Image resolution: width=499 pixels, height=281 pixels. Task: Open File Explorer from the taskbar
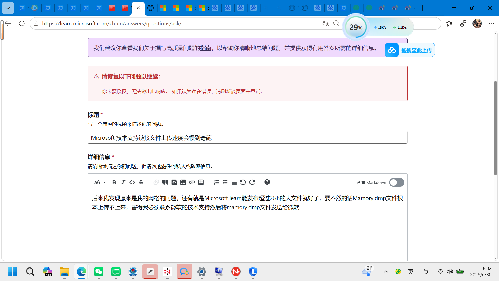point(64,272)
